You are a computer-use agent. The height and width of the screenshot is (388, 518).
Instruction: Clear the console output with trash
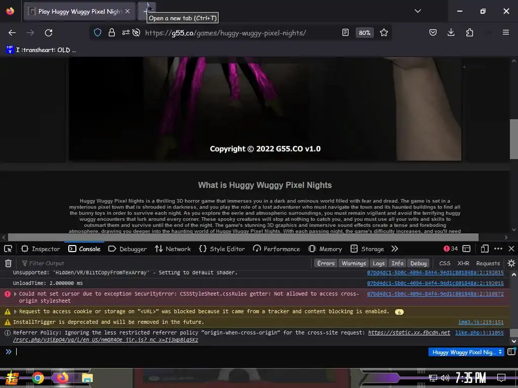8,263
